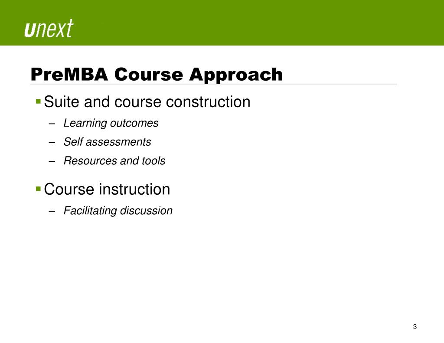Click the word construction in first bullet
Viewport: 444px width, 343px height.
(208, 101)
